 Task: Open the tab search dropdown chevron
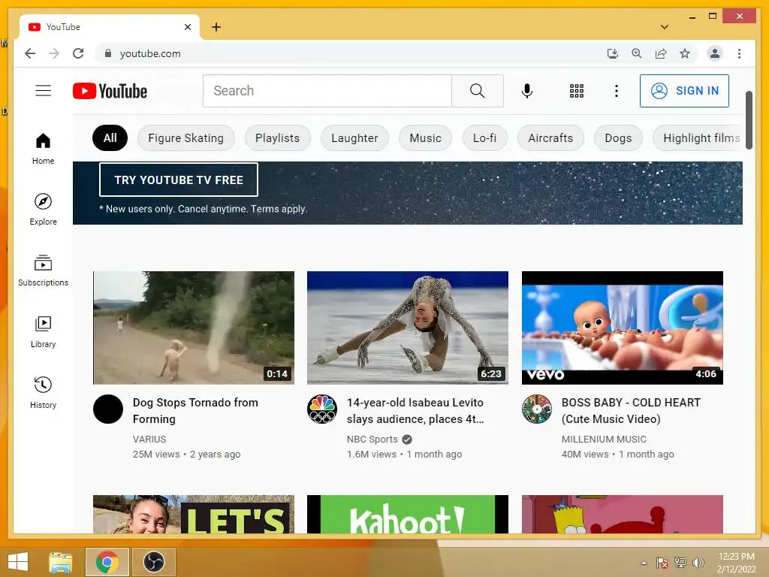664,27
